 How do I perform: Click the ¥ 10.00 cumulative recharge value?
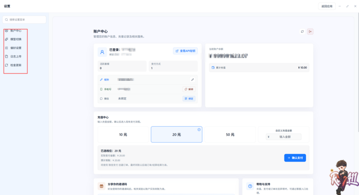point(302,68)
